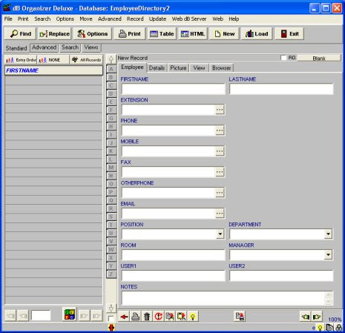Create a record with the New toolbar button

pyautogui.click(x=224, y=33)
